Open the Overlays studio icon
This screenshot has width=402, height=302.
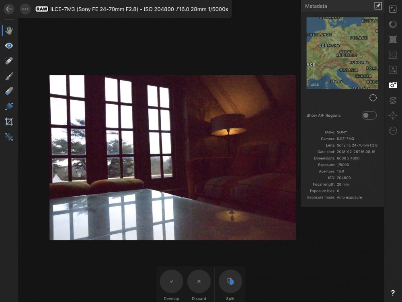[x=393, y=70]
